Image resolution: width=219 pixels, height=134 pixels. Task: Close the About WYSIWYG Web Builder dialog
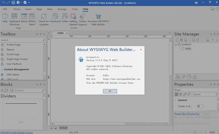pyautogui.click(x=141, y=50)
